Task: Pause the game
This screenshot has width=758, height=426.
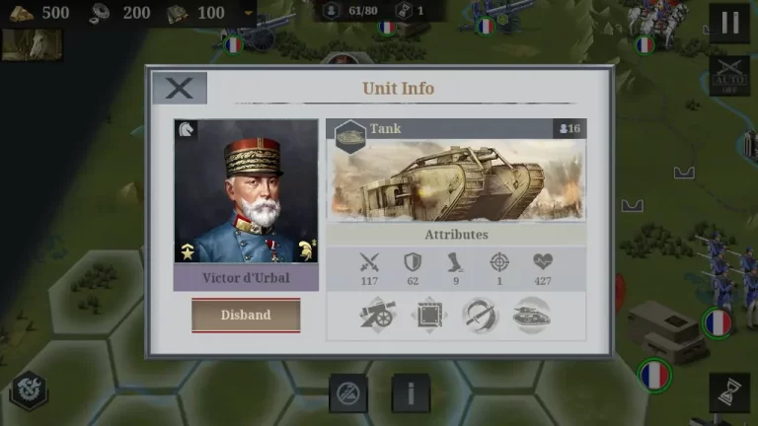Action: click(730, 23)
